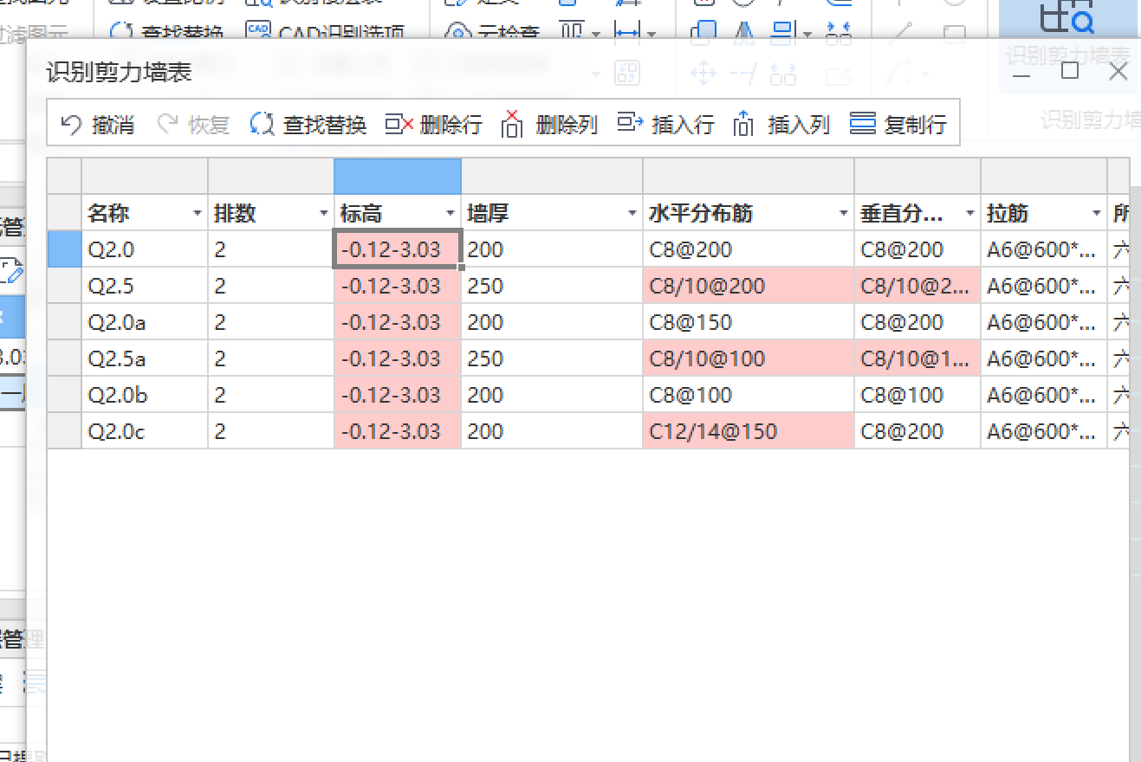Click CAD识别选项 in the background ribbon

(326, 33)
